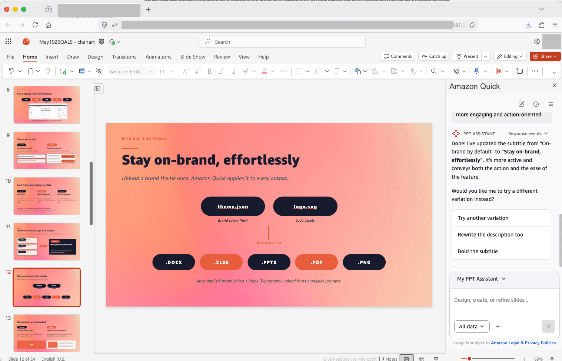This screenshot has height=361, width=562.
Task: Click the PowerPoint Search box
Action: coord(282,42)
